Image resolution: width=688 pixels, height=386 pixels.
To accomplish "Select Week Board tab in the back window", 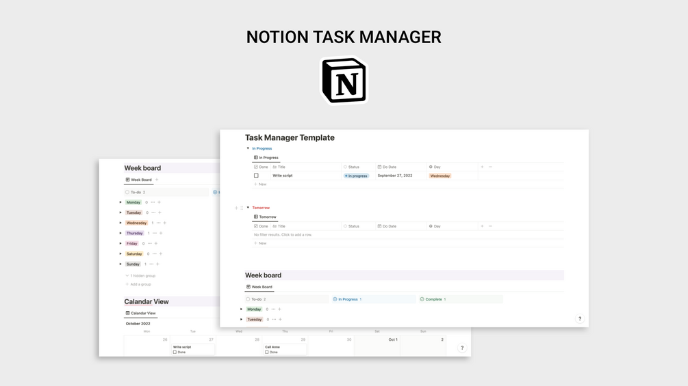I will tap(139, 180).
